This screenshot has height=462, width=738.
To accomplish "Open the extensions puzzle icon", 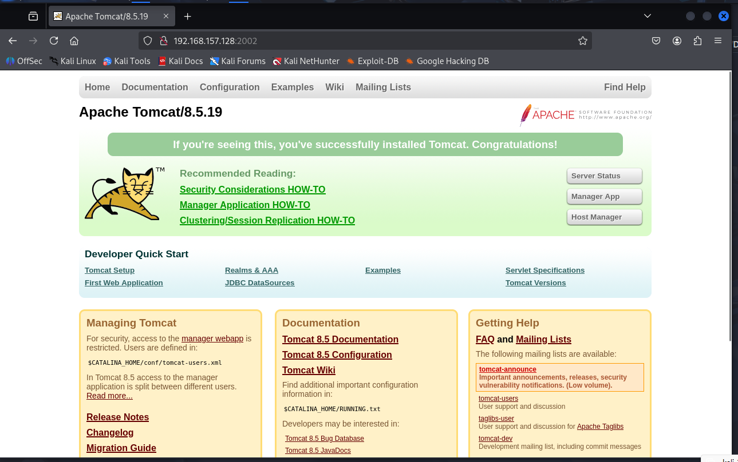I will tap(697, 41).
